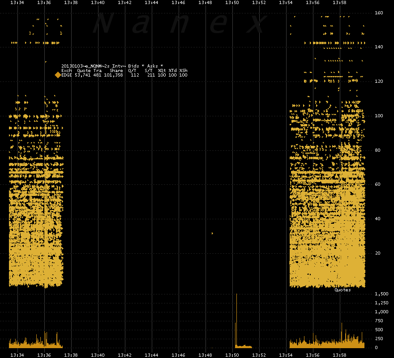Select the Q/T value '112'
The width and height of the screenshot is (394, 358).
(135, 75)
